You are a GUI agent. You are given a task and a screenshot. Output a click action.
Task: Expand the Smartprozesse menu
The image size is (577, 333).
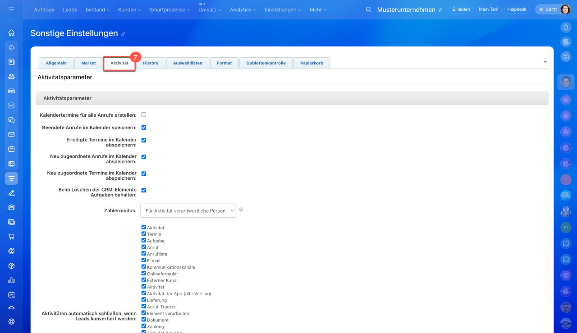tap(170, 9)
